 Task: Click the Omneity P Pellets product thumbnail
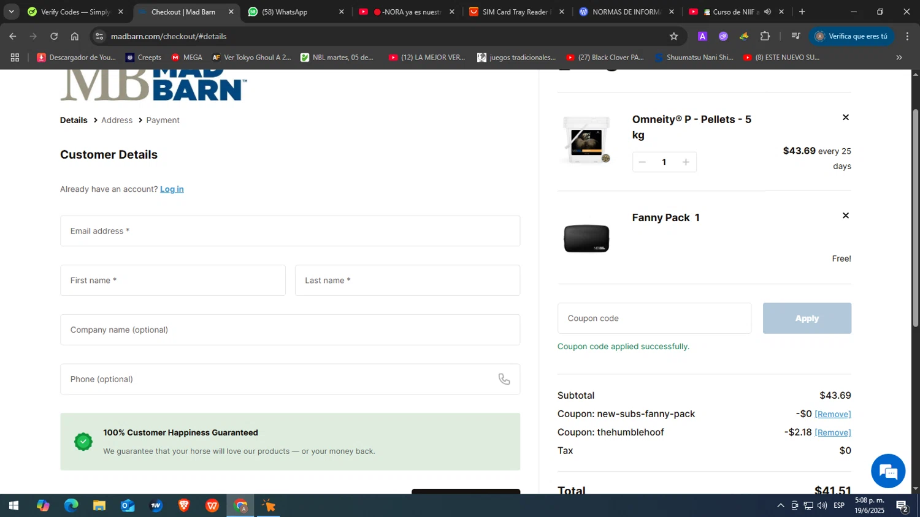click(586, 140)
